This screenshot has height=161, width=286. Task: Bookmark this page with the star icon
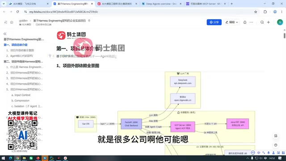click(x=256, y=12)
